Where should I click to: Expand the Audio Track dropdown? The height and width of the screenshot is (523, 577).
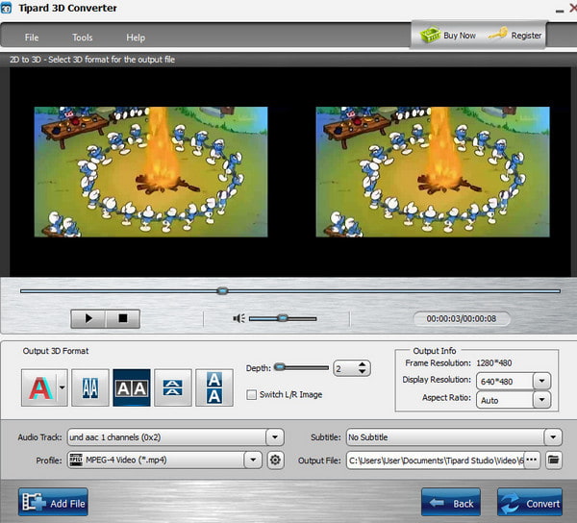pyautogui.click(x=275, y=437)
